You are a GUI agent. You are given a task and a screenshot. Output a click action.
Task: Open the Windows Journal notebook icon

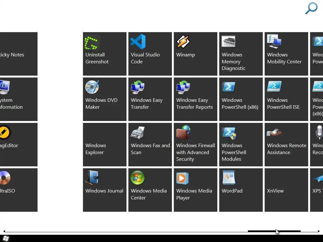coord(92,178)
